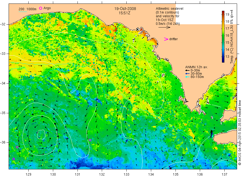This screenshot has width=243, height=178.
Task: Click the 'Temp. (°C) NOAA18_L3U' vertical label
Action: [232, 45]
